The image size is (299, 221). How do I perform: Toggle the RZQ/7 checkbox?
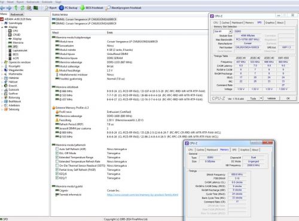[x=57, y=178]
